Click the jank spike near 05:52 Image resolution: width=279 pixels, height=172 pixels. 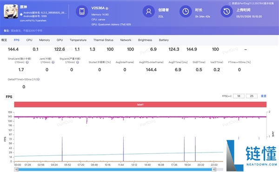(x=62, y=149)
